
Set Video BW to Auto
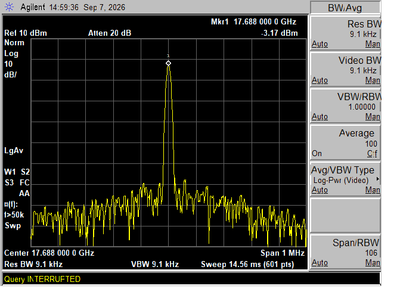tap(320, 80)
